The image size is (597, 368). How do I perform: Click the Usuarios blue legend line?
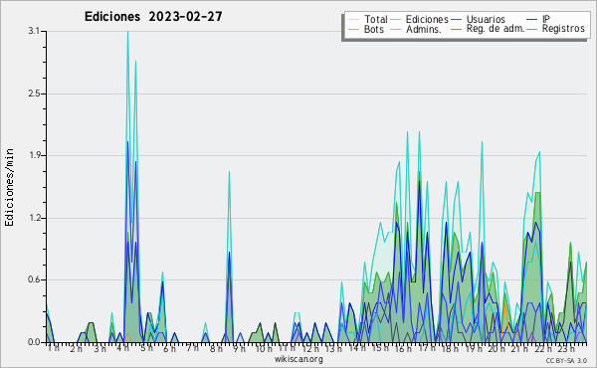tap(456, 20)
